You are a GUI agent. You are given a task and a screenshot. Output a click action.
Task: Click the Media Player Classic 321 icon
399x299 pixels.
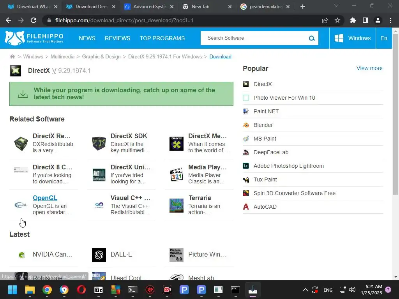tap(177, 174)
